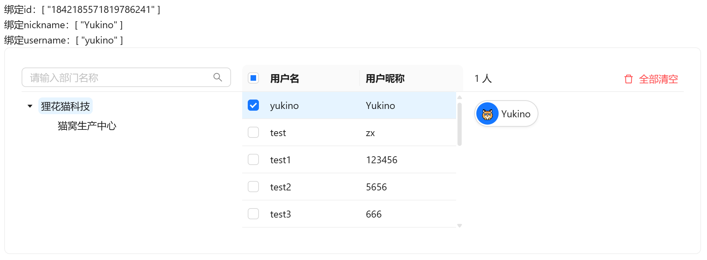Click the Yukino selected user tag
Screen dimensions: 707x260
(515, 114)
